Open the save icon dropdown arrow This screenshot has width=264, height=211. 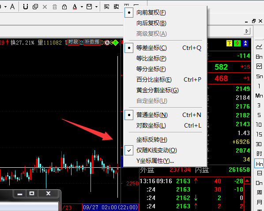click(x=96, y=7)
